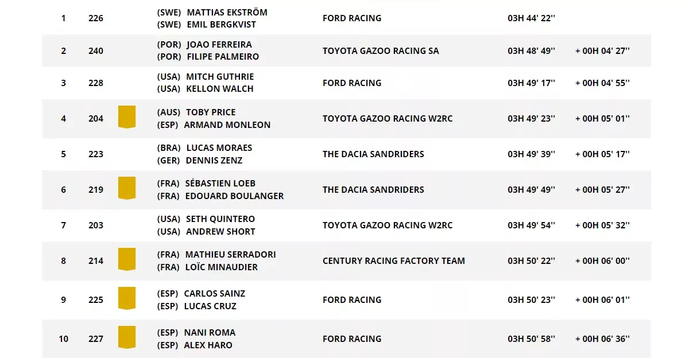This screenshot has height=358, width=689.
Task: Select position 10 row number
Action: (x=63, y=338)
